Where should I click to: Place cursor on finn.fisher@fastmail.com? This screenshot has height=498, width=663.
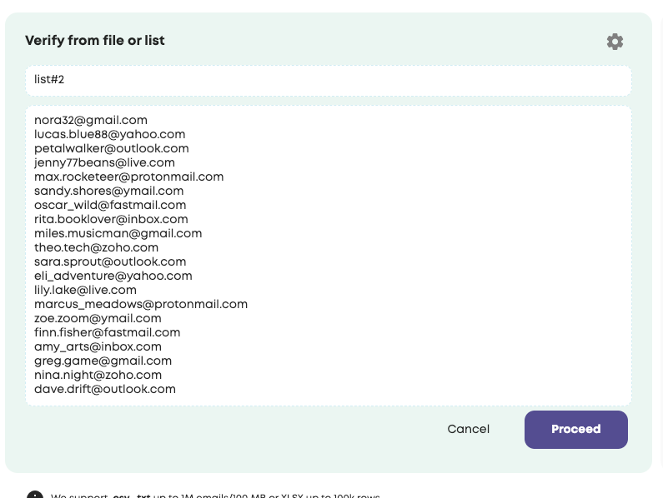(107, 333)
